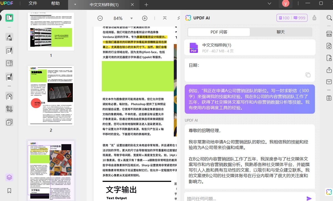Screen dimensions: 333x201
Task: Click the green rectangle in document page
Action: [x=138, y=76]
